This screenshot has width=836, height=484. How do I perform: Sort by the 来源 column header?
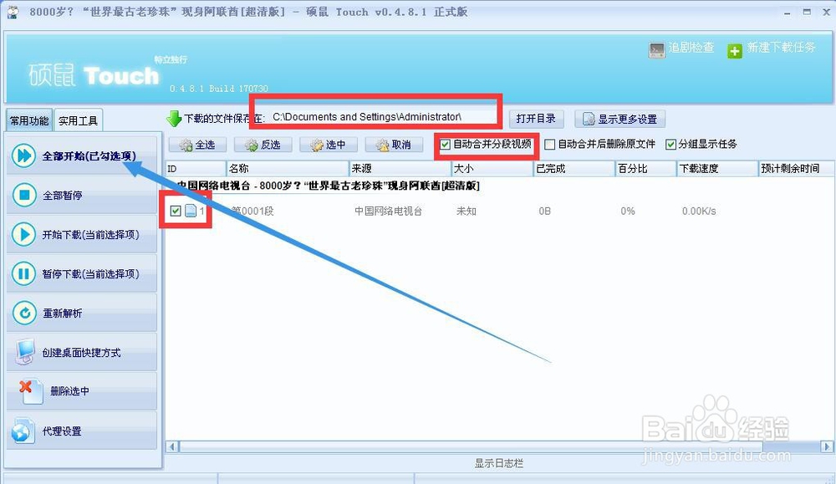tap(400, 169)
